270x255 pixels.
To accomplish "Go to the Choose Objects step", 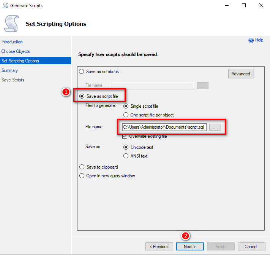I will point(16,51).
